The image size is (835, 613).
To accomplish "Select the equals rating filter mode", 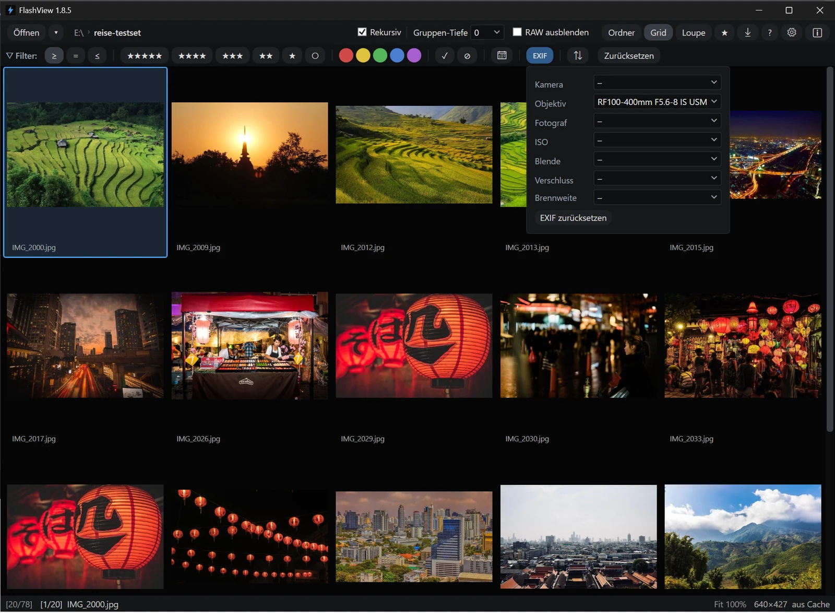I will pyautogui.click(x=76, y=56).
